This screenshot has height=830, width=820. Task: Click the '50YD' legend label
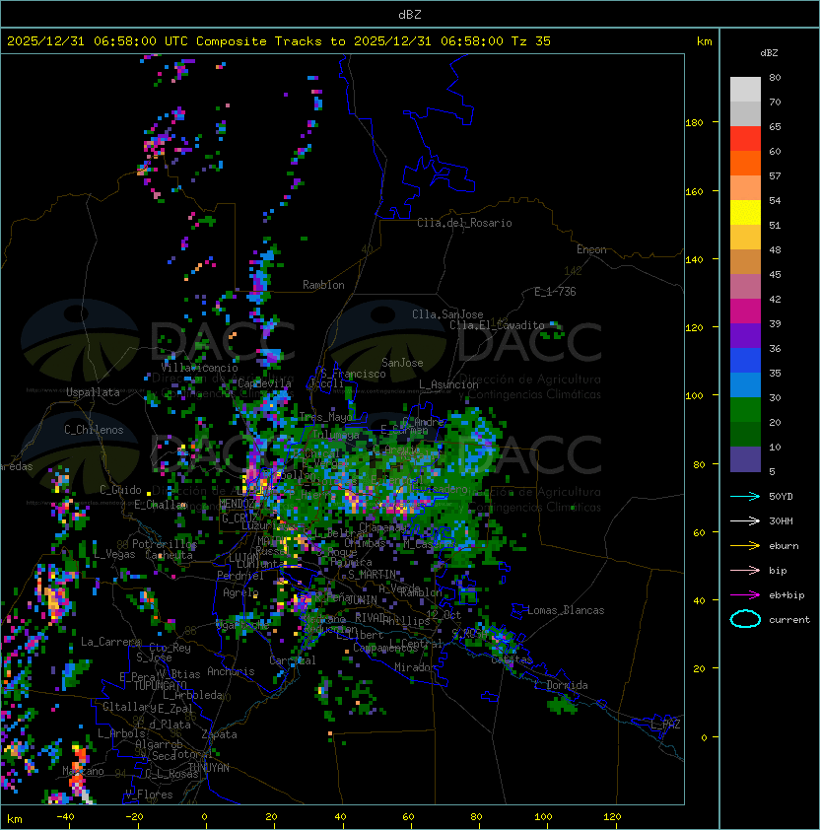(x=781, y=496)
